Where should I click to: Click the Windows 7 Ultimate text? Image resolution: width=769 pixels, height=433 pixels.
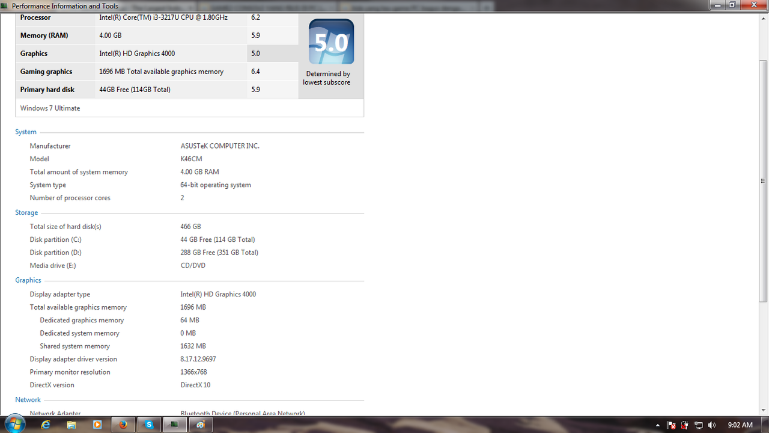tap(50, 108)
